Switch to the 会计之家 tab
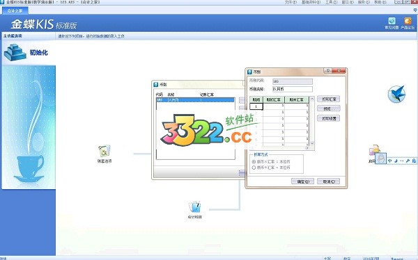This screenshot has height=260, width=418. (x=15, y=11)
